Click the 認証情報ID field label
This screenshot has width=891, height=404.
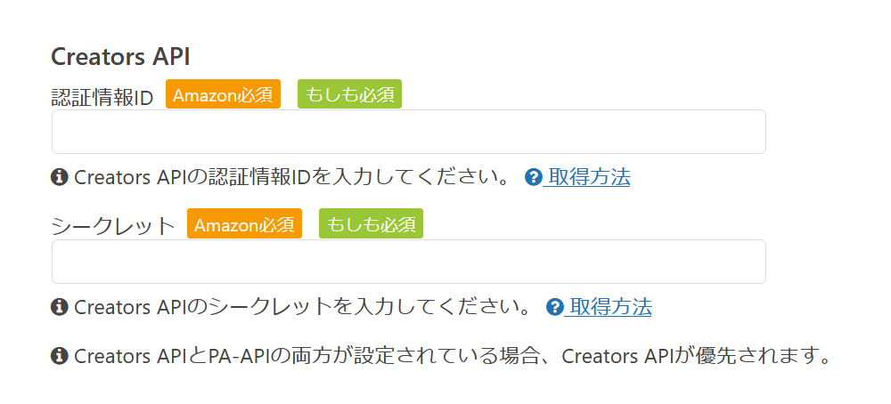point(102,96)
